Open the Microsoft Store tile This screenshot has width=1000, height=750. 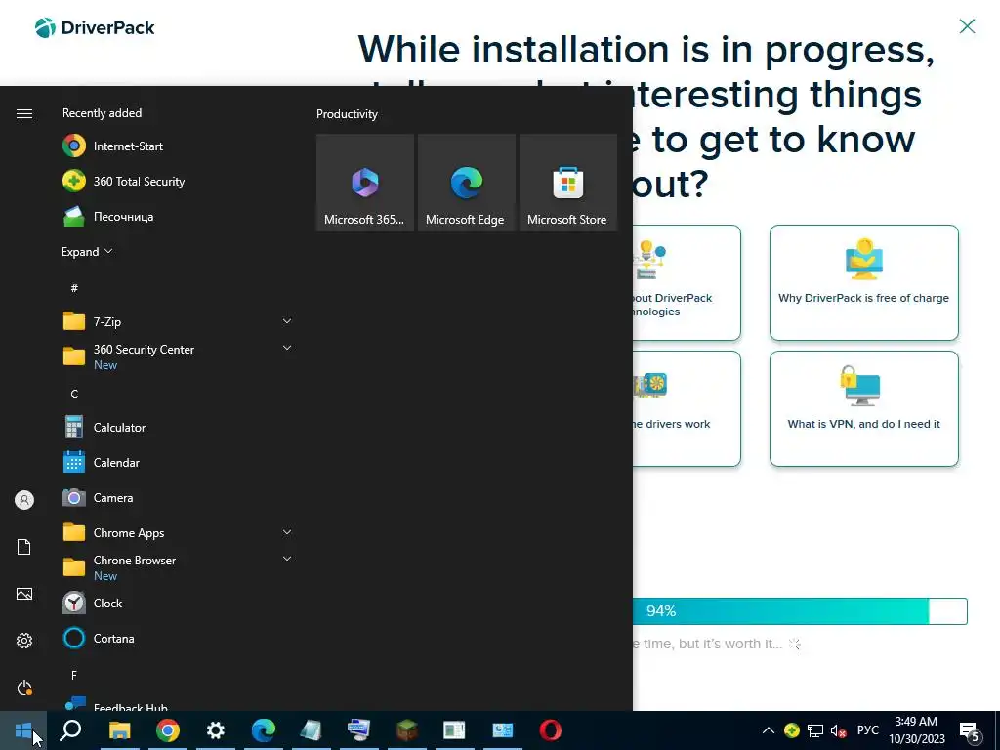tap(568, 183)
